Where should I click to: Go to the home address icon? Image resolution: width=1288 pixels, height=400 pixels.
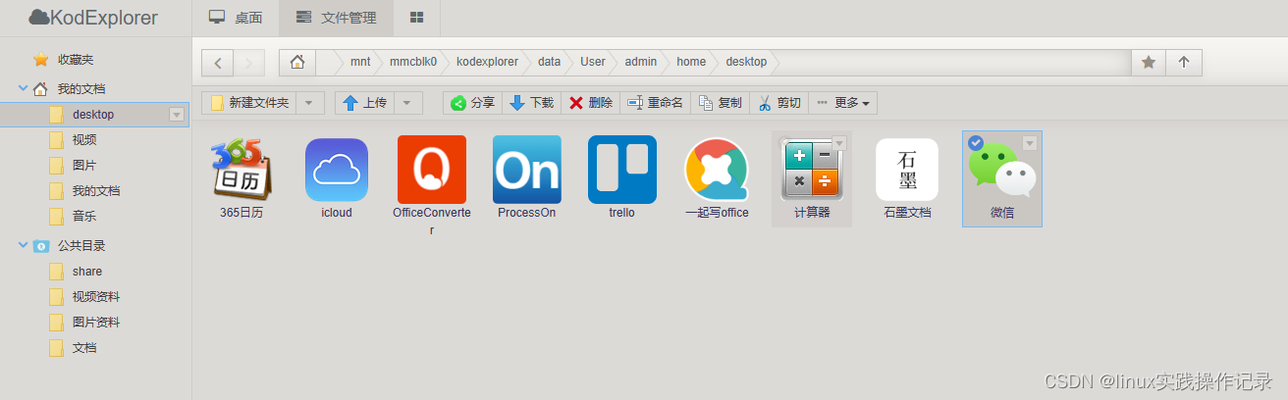(297, 62)
